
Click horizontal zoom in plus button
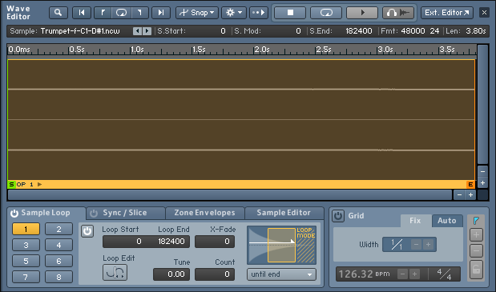point(470,194)
